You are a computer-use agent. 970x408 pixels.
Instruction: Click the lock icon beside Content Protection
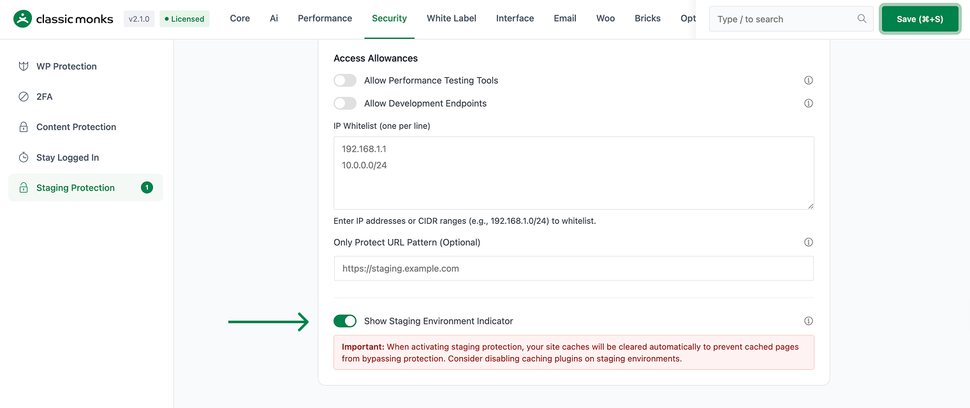click(x=24, y=127)
